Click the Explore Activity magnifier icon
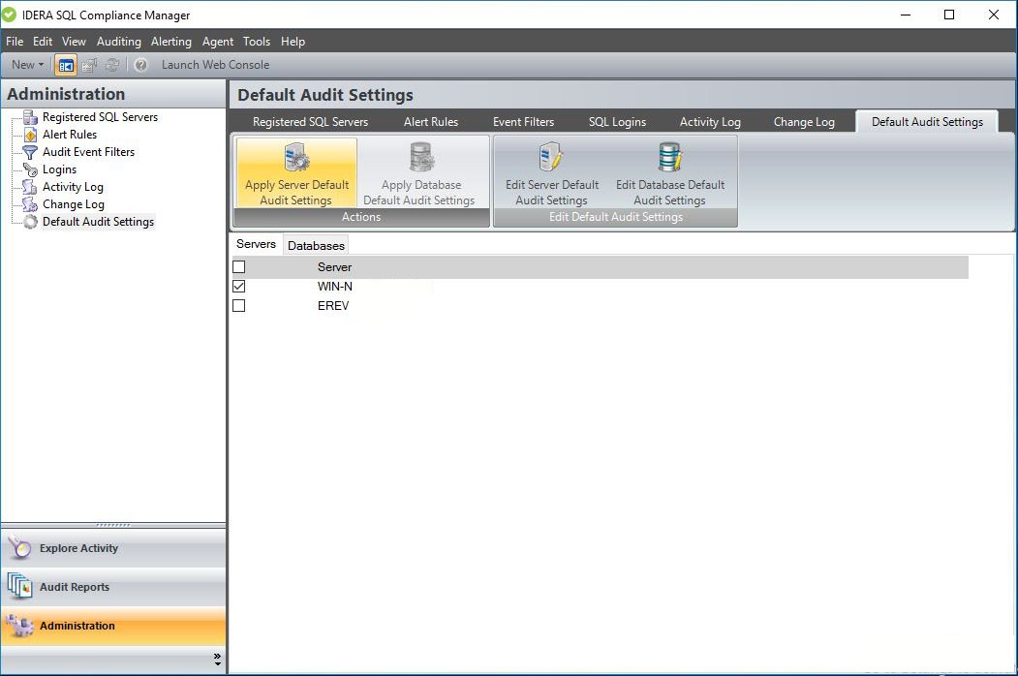The image size is (1018, 676). (19, 548)
